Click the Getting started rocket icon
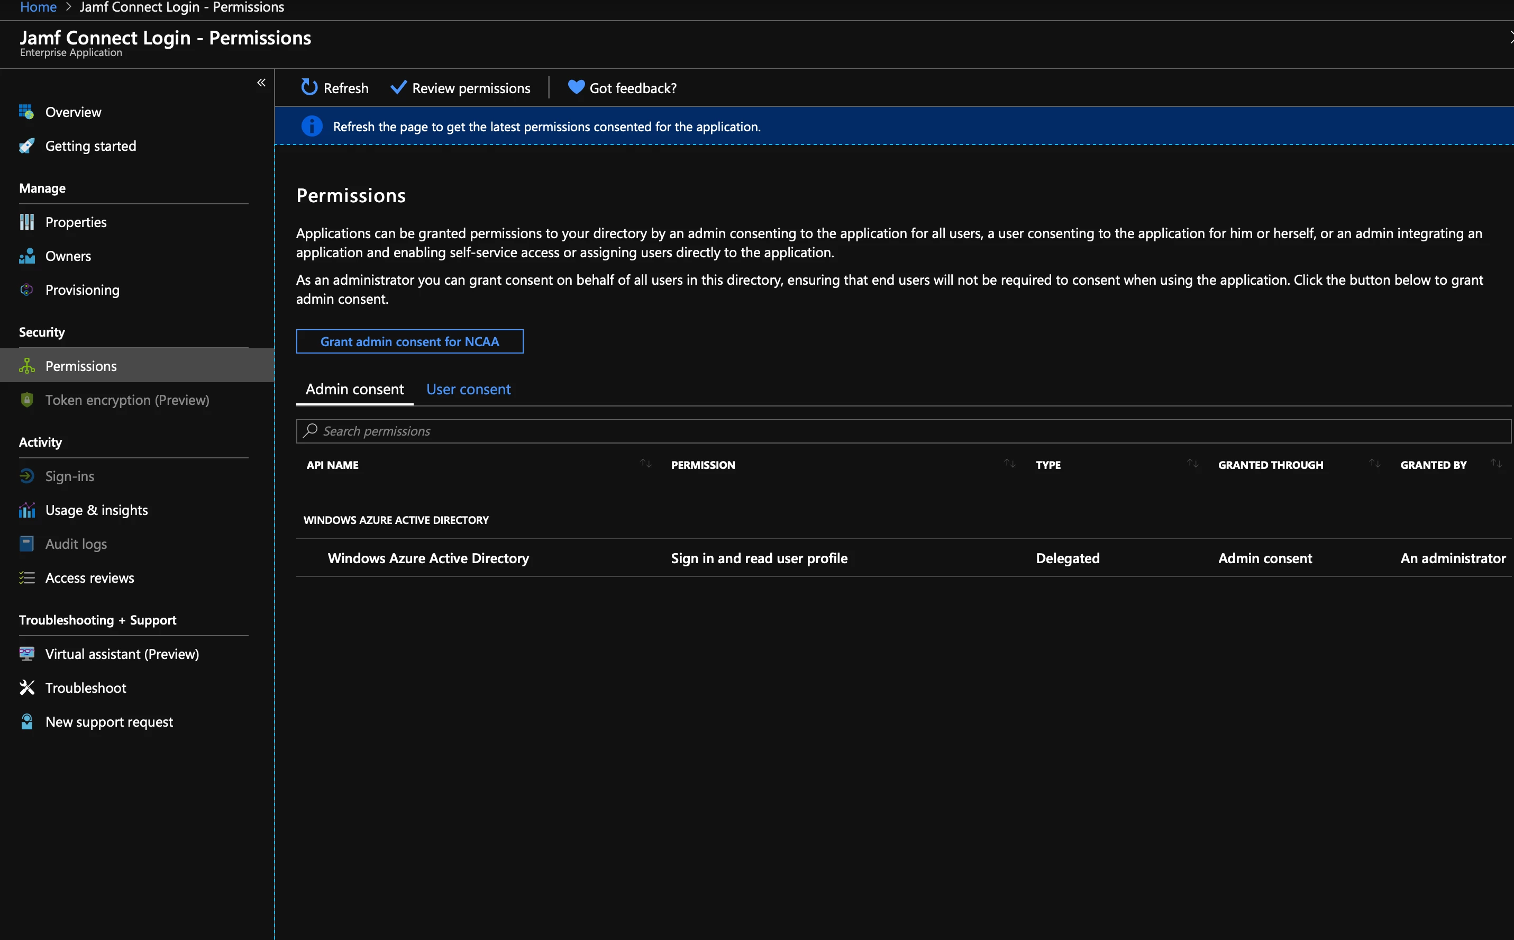1514x940 pixels. [26, 146]
